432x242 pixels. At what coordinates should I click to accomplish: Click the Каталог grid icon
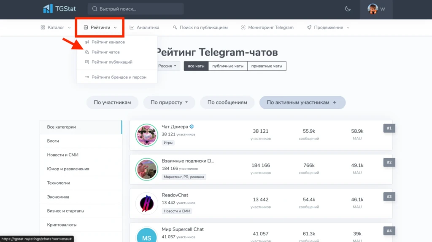point(43,27)
